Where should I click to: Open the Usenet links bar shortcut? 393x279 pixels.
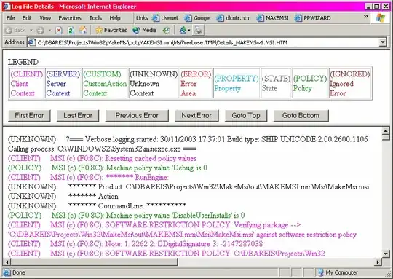pyautogui.click(x=165, y=18)
